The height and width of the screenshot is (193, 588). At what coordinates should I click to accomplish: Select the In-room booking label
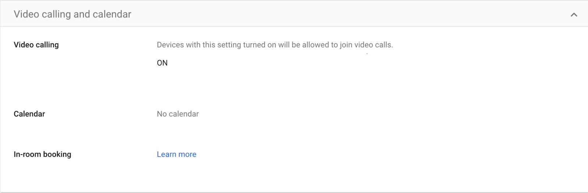[42, 154]
